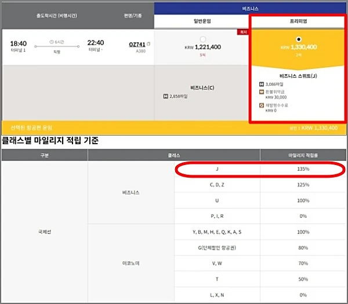348x304 pixels.
Task: Click the 클래스 table column header
Action: (x=174, y=155)
